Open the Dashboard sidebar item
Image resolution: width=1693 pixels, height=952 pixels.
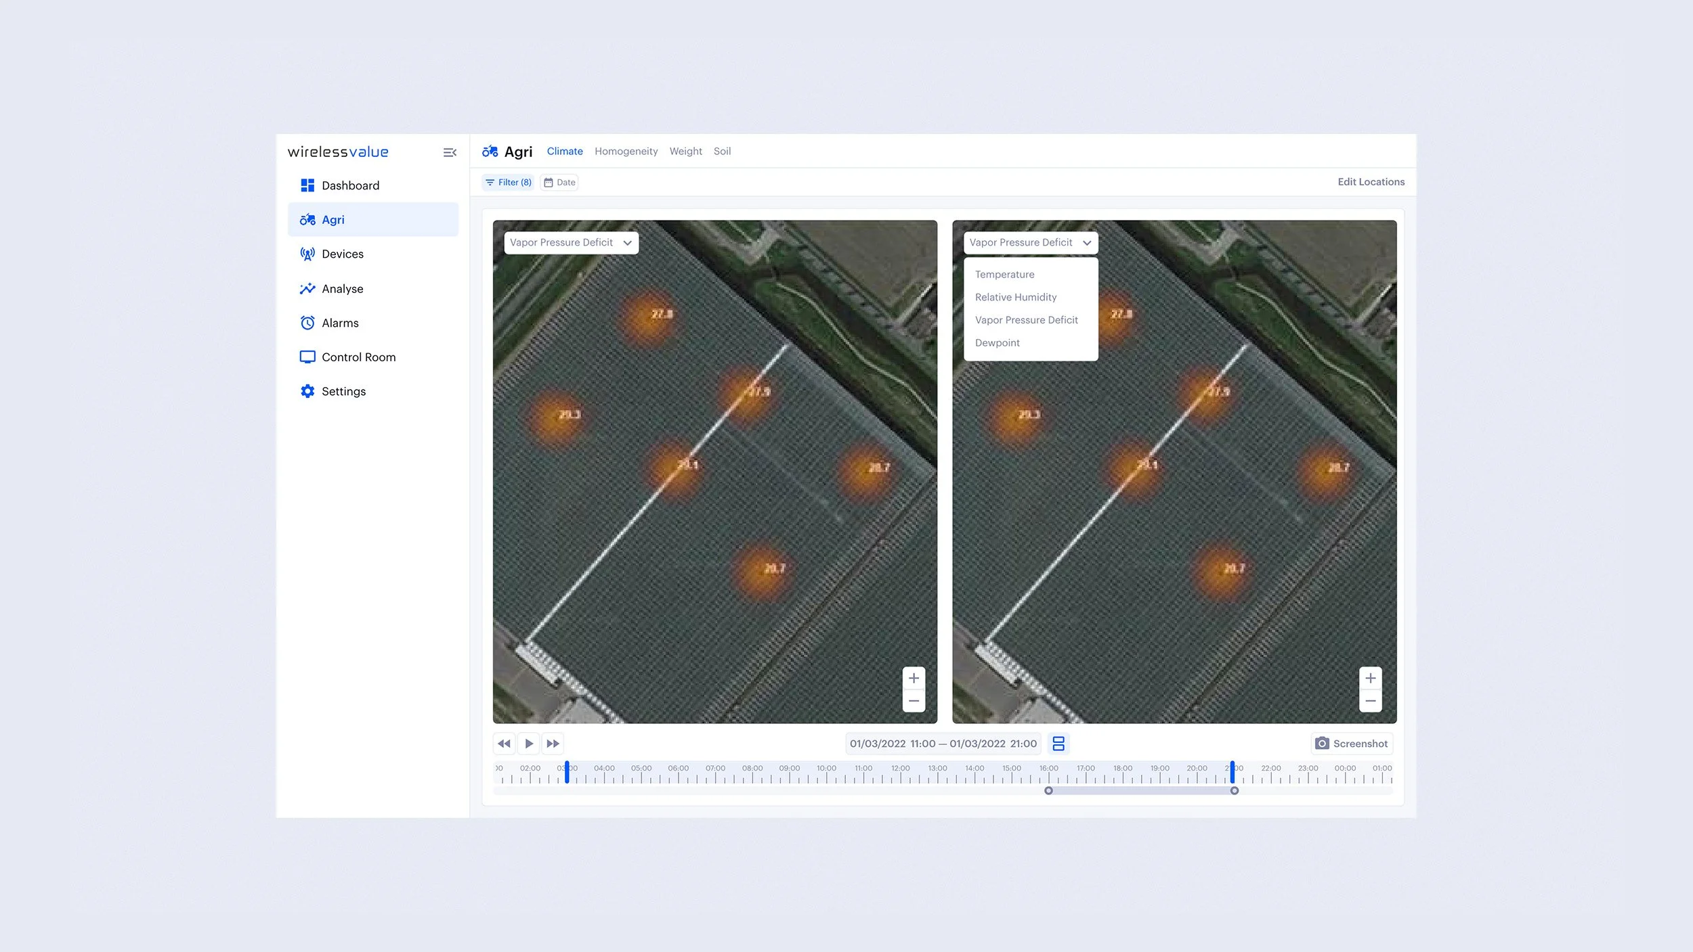pos(350,185)
